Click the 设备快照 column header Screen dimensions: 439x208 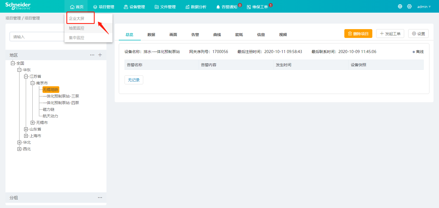(386, 65)
